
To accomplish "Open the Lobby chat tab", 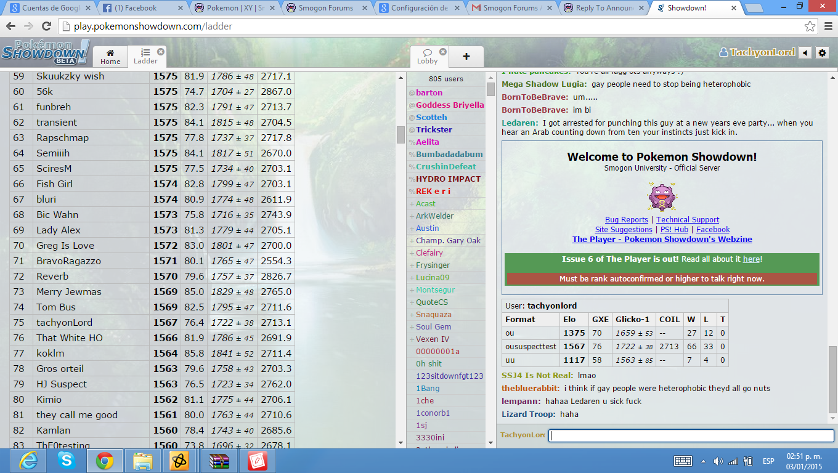I will 428,56.
